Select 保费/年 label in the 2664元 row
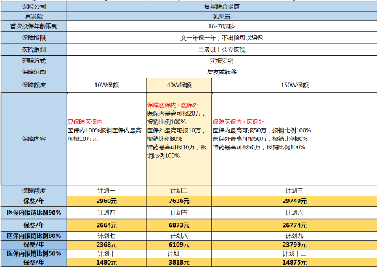This screenshot has height=267, width=377. click(x=34, y=225)
